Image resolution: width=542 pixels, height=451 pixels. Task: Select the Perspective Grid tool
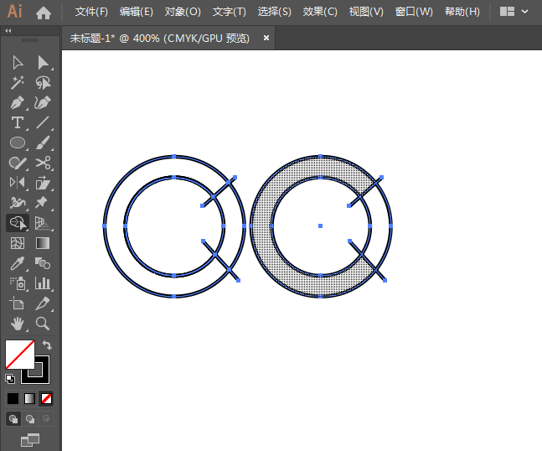(x=43, y=223)
